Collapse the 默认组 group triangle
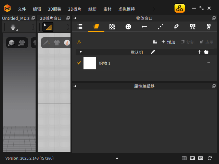The height and width of the screenshot is (164, 219). coord(81,52)
